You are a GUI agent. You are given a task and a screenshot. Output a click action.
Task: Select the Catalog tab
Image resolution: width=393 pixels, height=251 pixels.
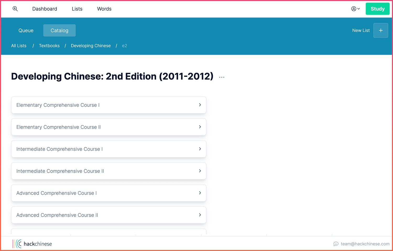[59, 30]
